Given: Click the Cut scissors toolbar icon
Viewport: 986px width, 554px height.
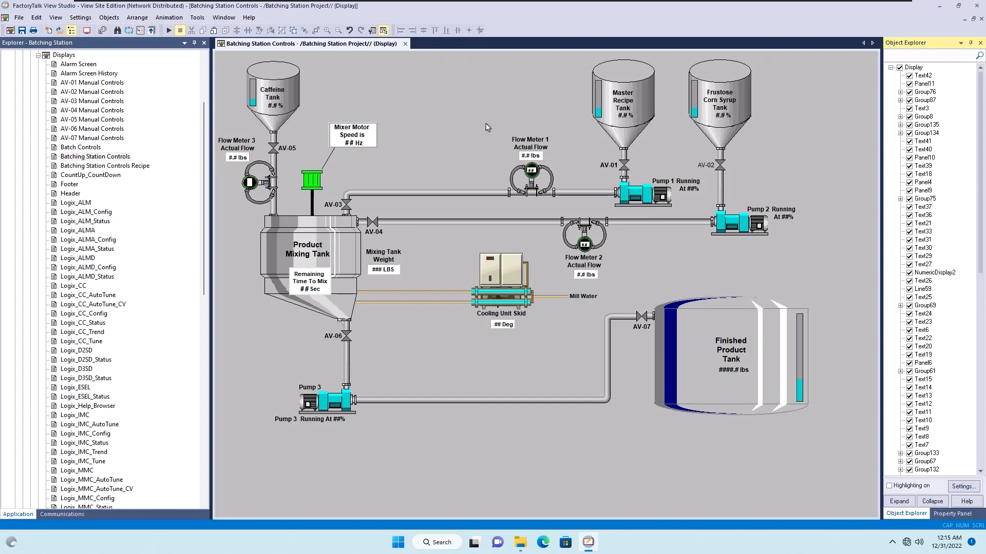Looking at the screenshot, I should coord(192,30).
